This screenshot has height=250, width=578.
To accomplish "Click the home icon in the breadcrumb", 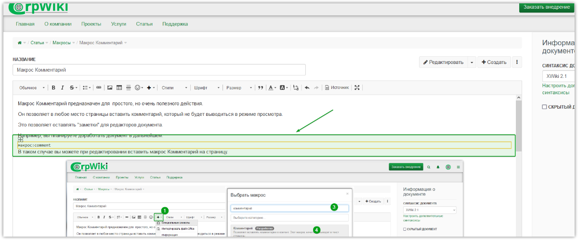I will click(x=20, y=43).
